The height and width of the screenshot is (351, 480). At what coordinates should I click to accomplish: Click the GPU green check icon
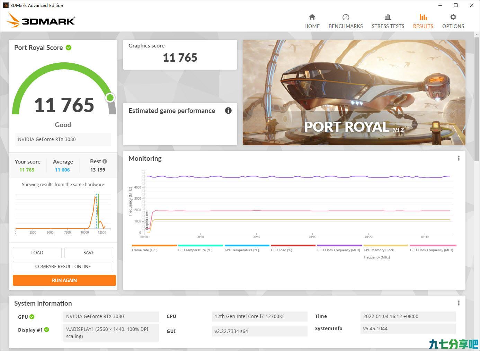tap(32, 317)
